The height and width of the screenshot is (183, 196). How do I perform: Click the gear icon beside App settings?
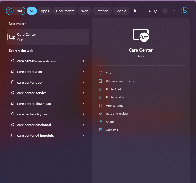point(101,105)
